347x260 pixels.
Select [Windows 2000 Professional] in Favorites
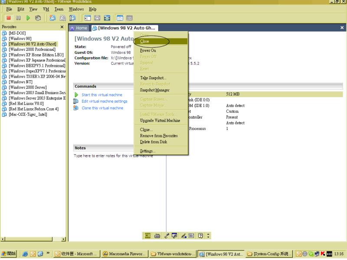[32, 49]
